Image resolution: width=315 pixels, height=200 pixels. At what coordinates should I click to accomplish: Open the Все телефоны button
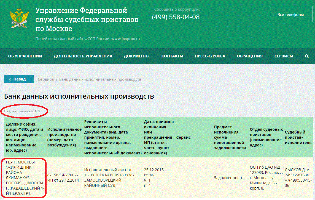tap(290, 14)
